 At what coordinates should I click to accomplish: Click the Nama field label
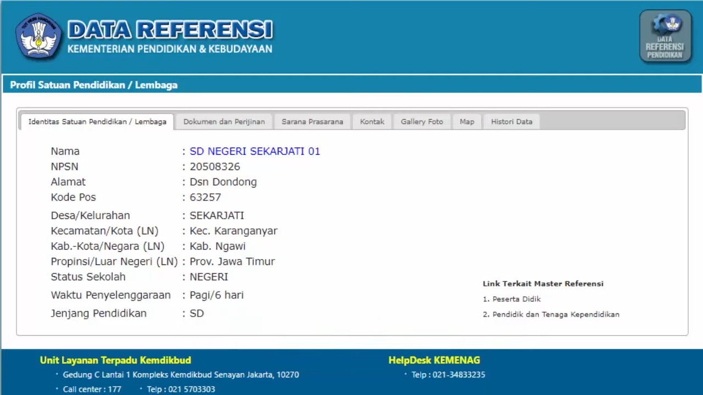click(65, 151)
